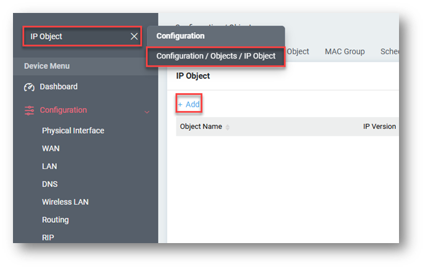Viewport: 425px width, 269px height.
Task: Open Dashboard from Device Menu
Action: click(x=59, y=87)
